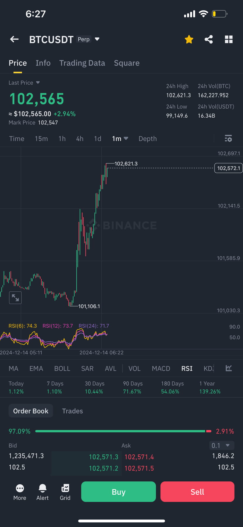Expand the Last Price dropdown
Viewport: 243px width, 527px height.
pyautogui.click(x=24, y=83)
